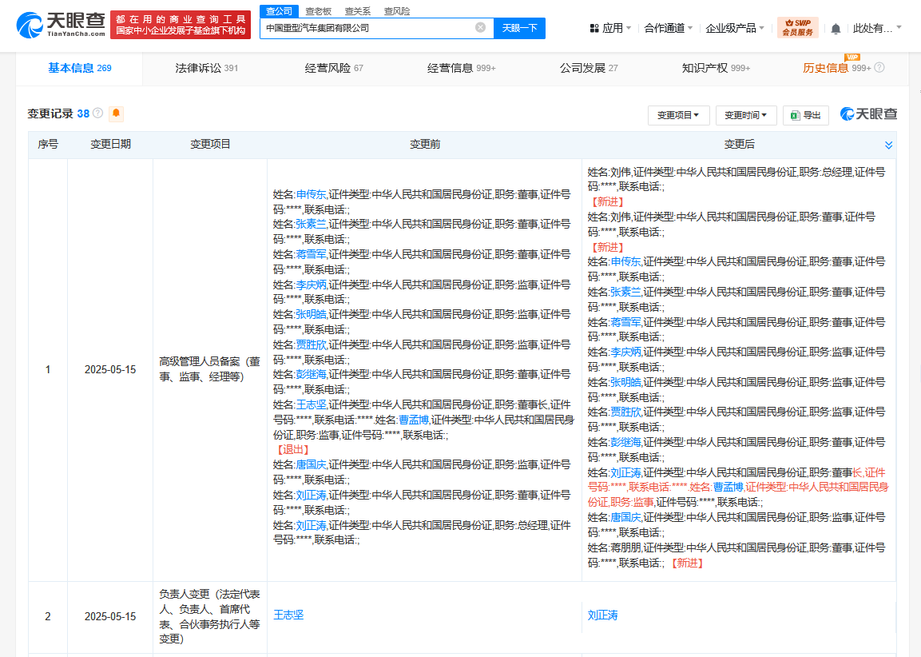This screenshot has width=921, height=657.
Task: Collapse rows with the blue double chevron
Action: coord(888,145)
